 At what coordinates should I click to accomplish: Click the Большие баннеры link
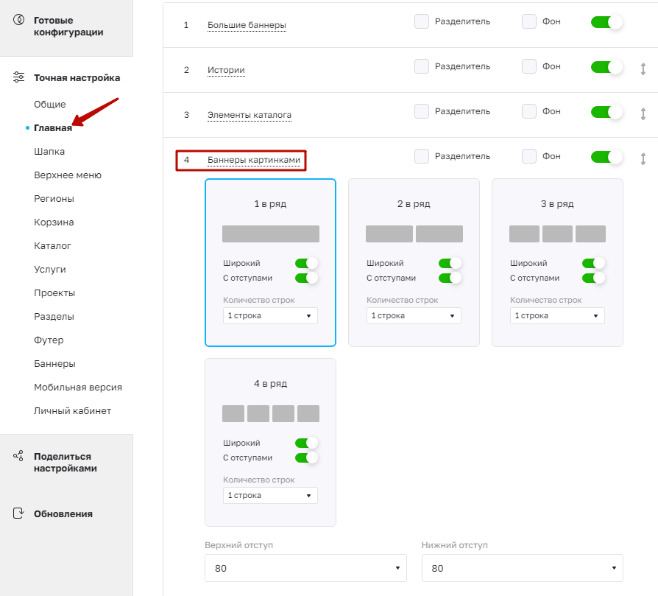tap(247, 25)
